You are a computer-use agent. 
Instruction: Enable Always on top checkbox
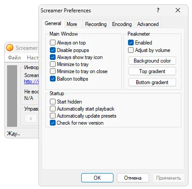pos(53,43)
